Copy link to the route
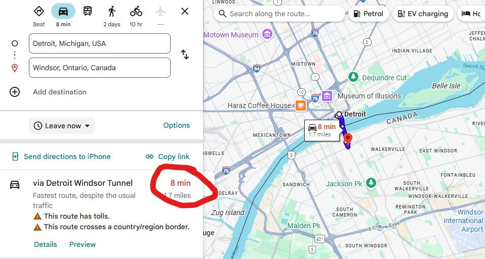The height and width of the screenshot is (259, 485). pos(168,157)
